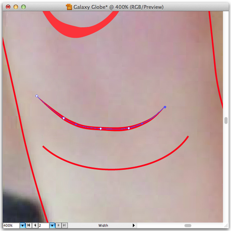Click the artboard number field showing 2
Screen dimensions: 231x231
44,225
